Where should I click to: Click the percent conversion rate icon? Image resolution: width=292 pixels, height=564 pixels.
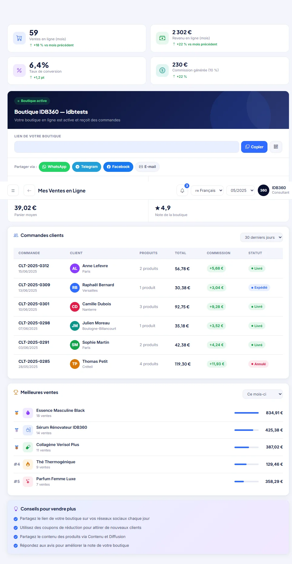(19, 70)
